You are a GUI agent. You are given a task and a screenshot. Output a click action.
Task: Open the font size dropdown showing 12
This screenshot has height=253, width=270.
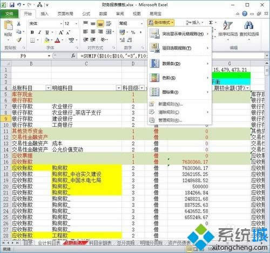click(x=76, y=24)
